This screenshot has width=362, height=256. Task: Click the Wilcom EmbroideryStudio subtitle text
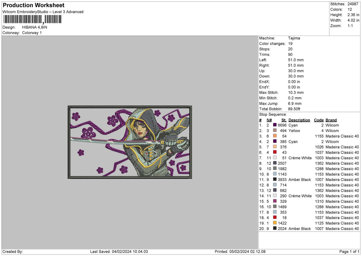(x=43, y=12)
